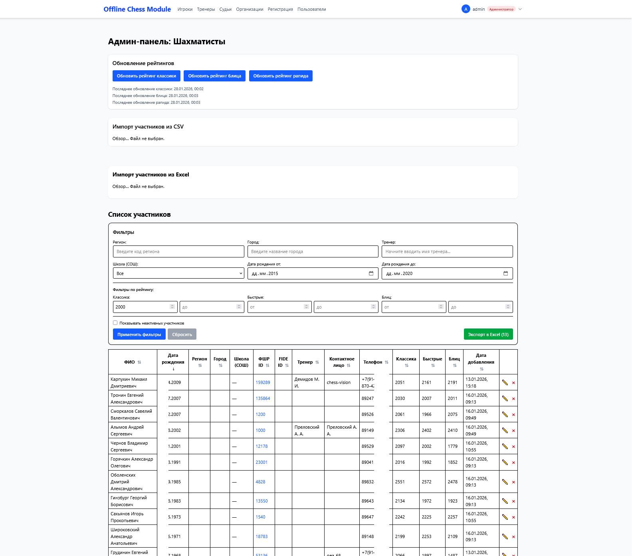
Task: Delete the Оболенских Дмитрий Александрович row
Action: pyautogui.click(x=513, y=482)
